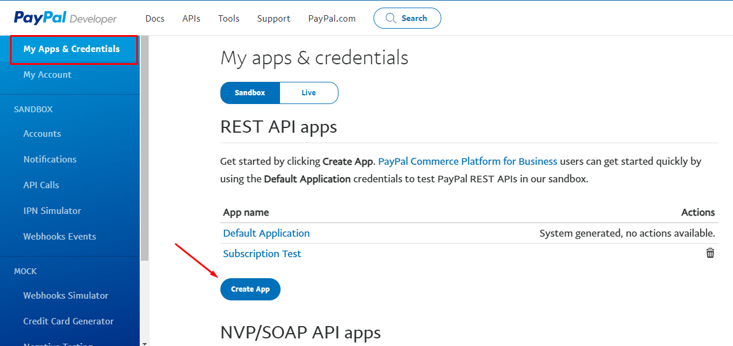Open the Docs menu
733x346 pixels.
155,19
